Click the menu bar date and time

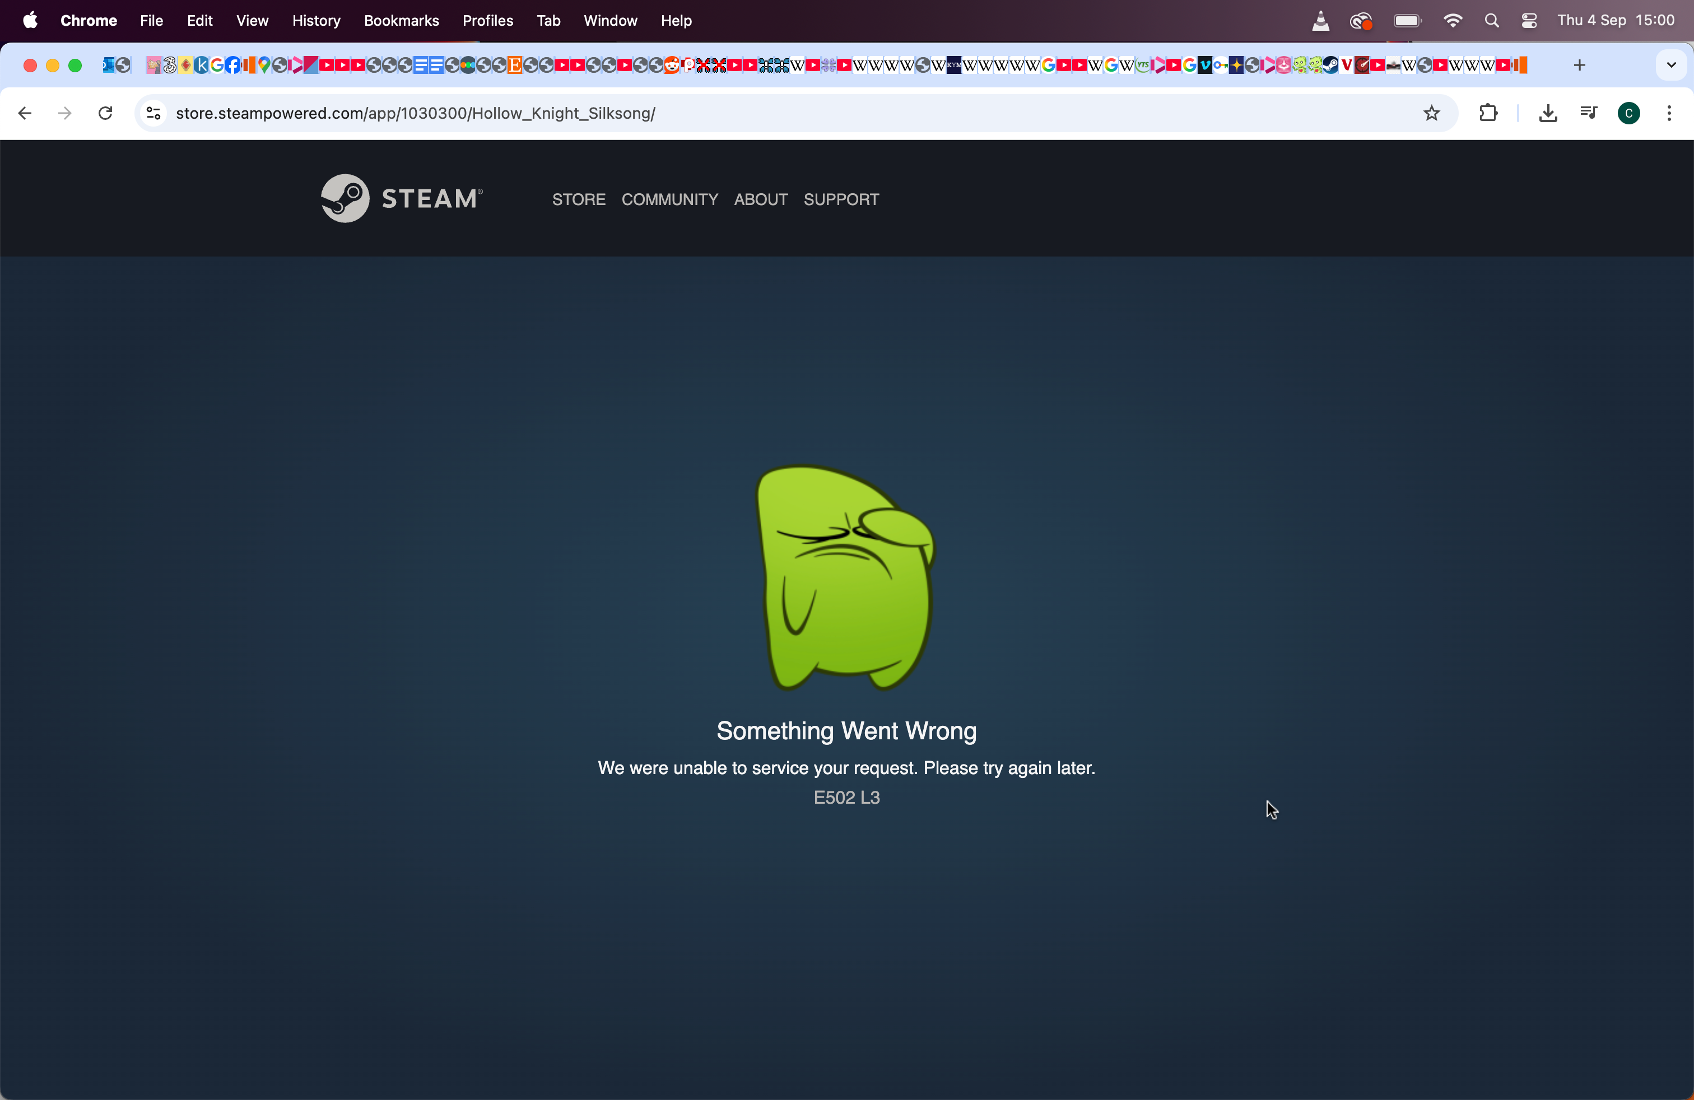tap(1616, 21)
